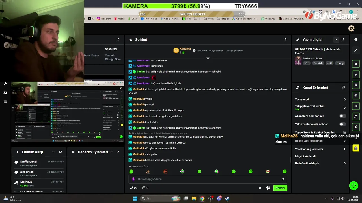Toggle the wrench widget in right sidebar

click(356, 127)
